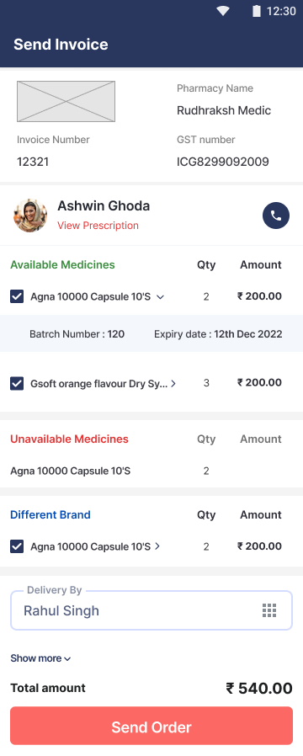Screen dimensions: 303x756
Task: Tap the Available Medicines section header
Action: pyautogui.click(x=62, y=264)
